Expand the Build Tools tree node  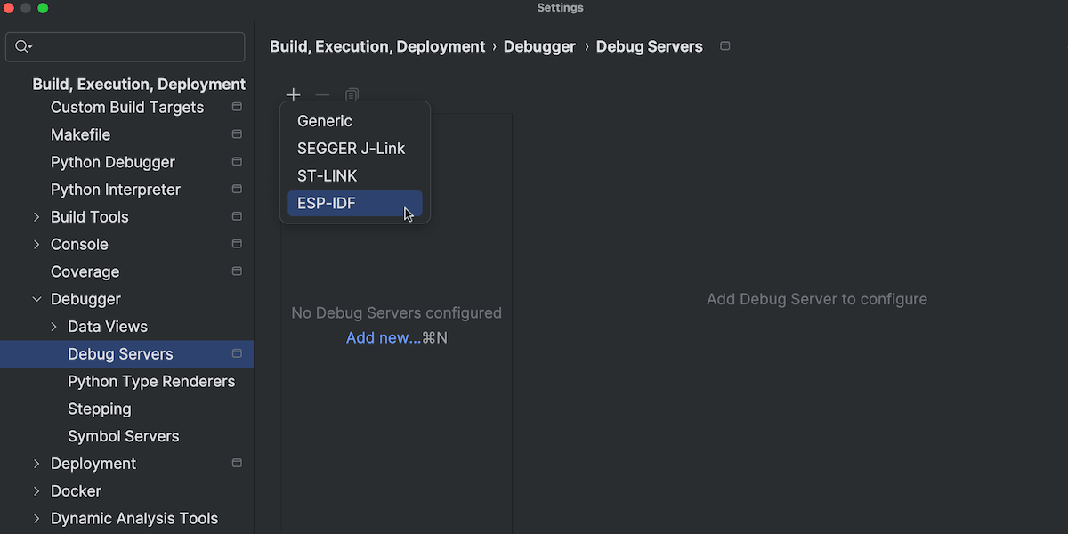(x=36, y=217)
